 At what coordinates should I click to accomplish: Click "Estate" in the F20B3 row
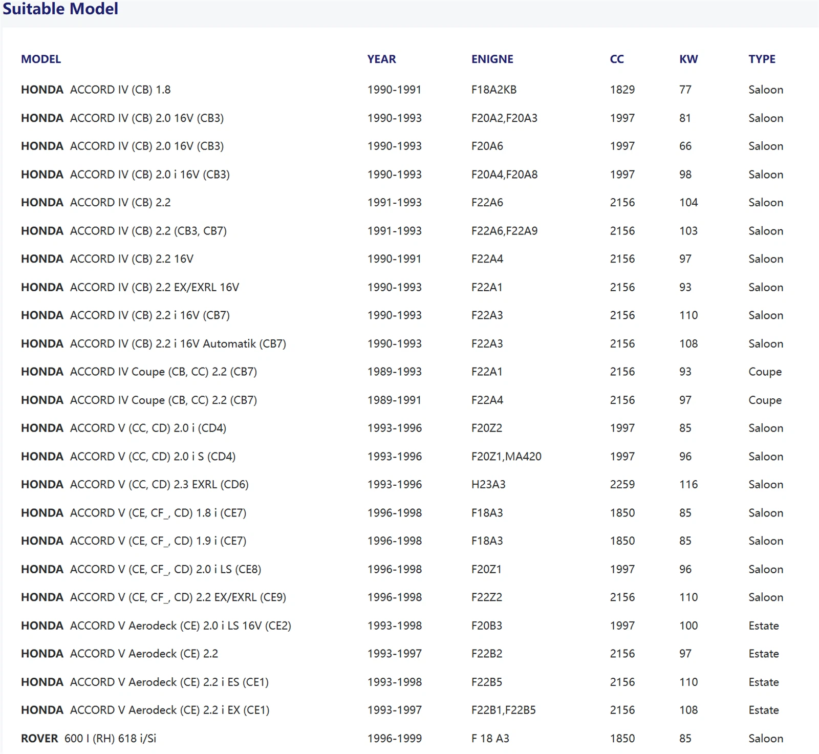pos(764,626)
